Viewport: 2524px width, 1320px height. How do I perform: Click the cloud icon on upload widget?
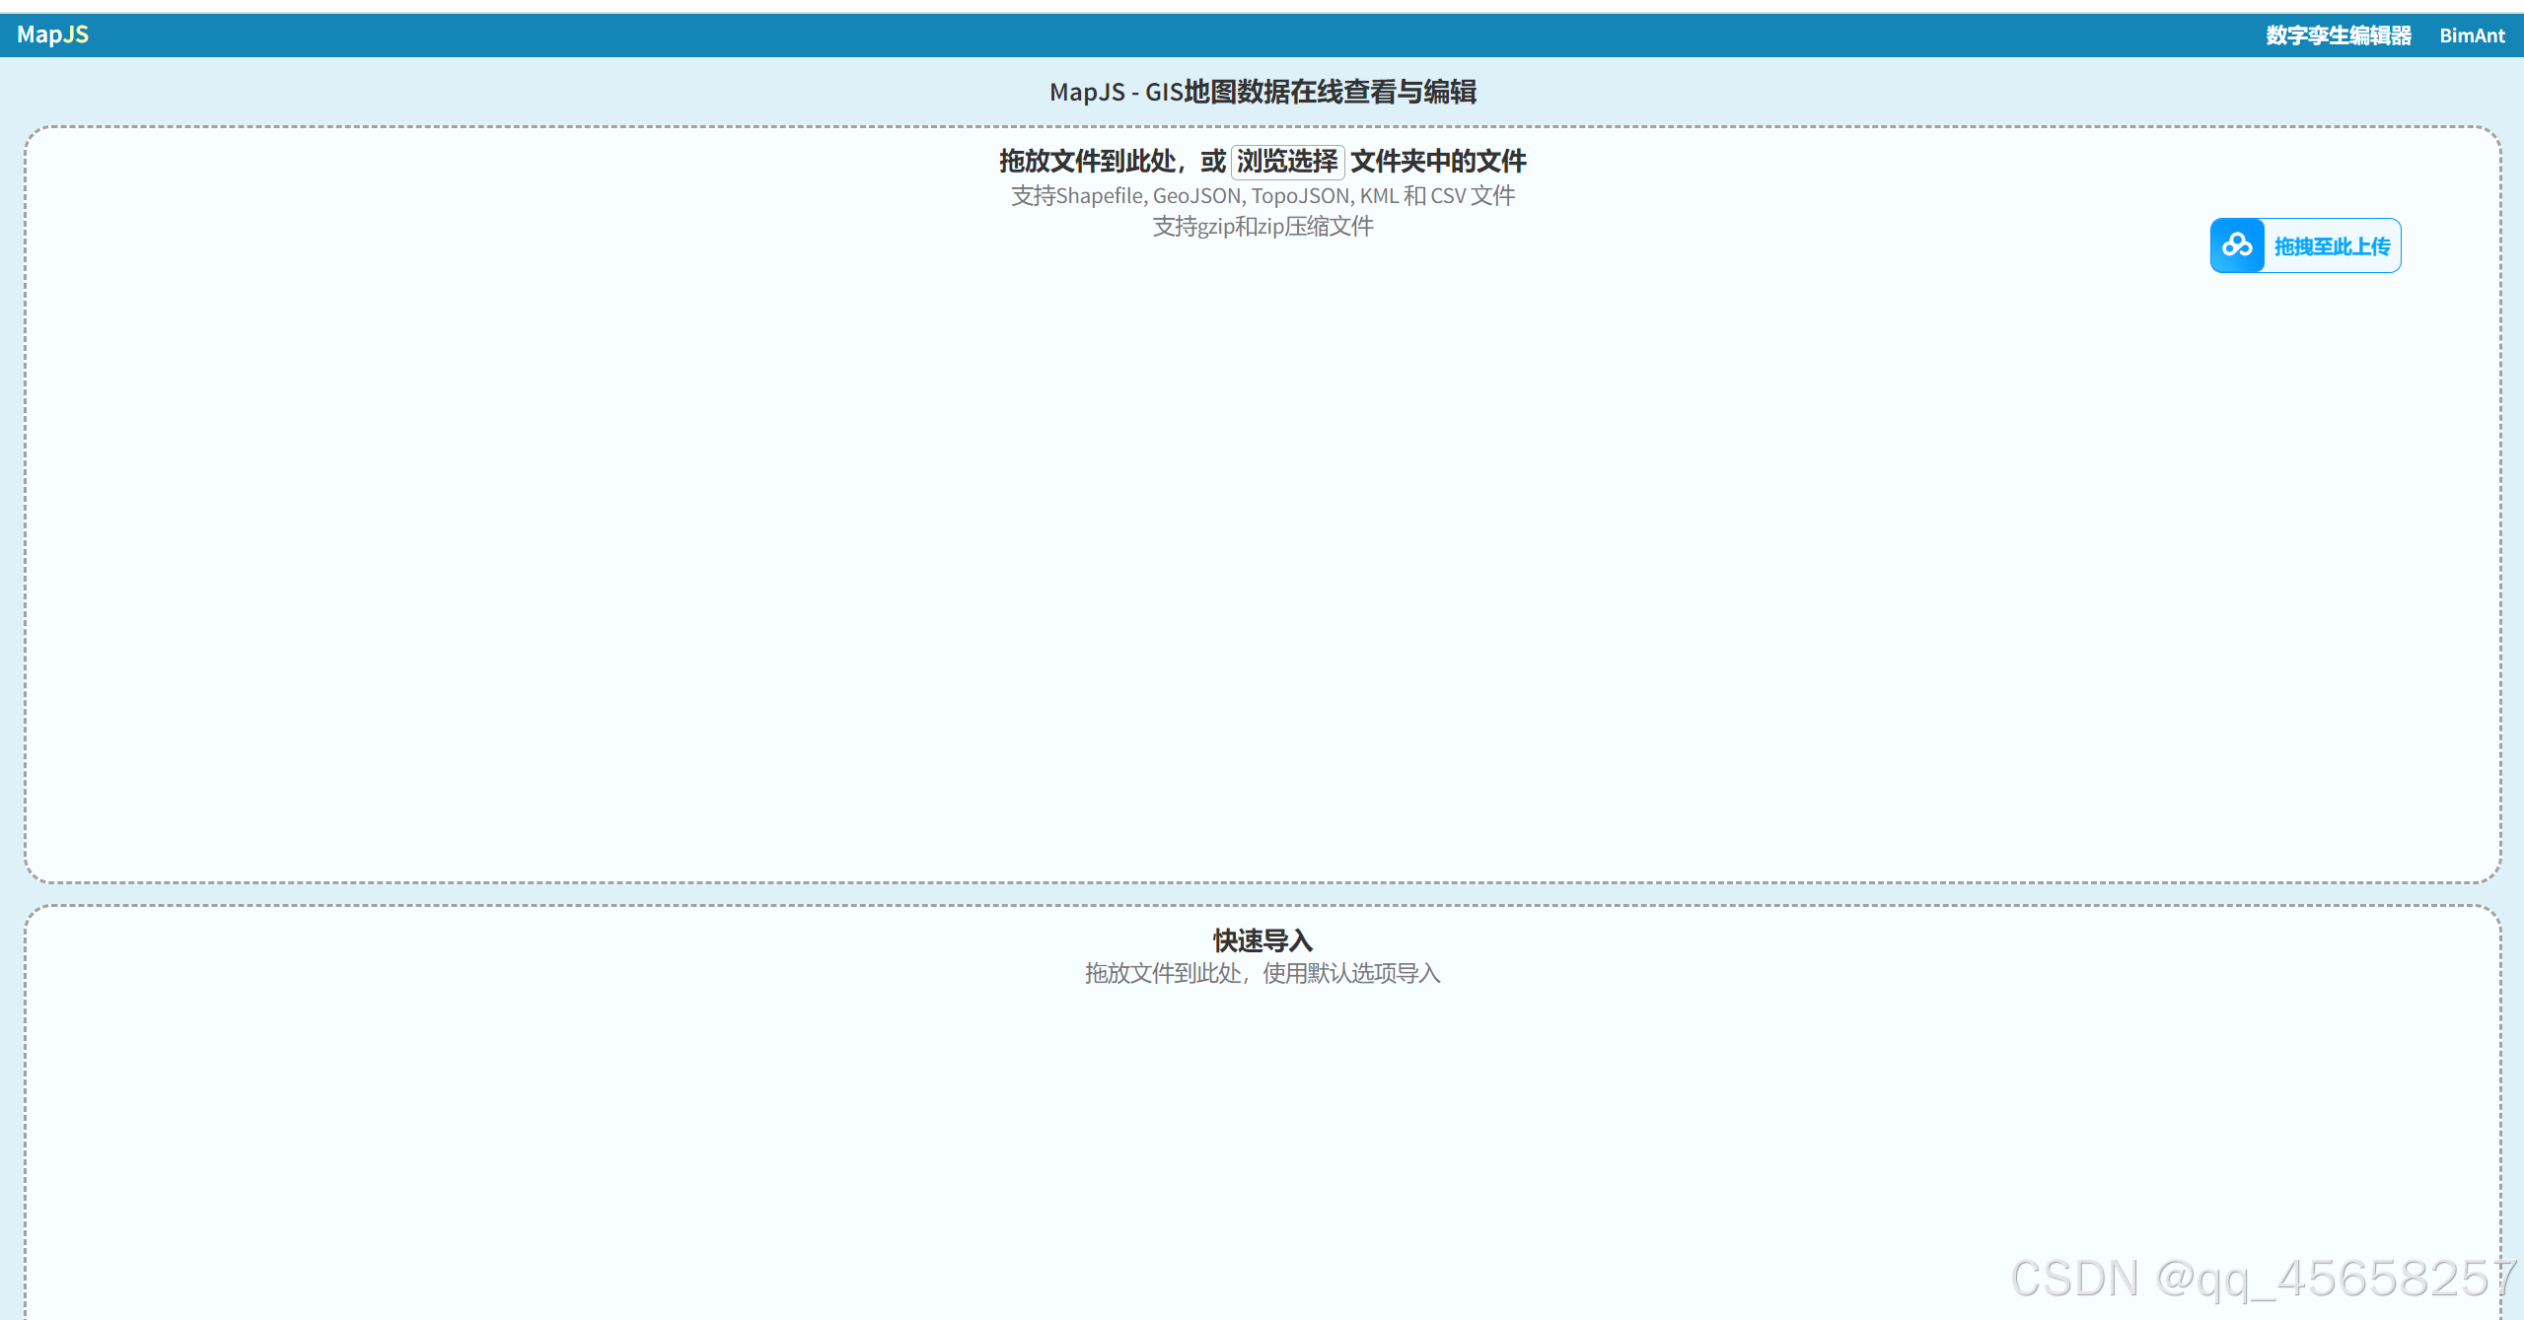click(2237, 245)
